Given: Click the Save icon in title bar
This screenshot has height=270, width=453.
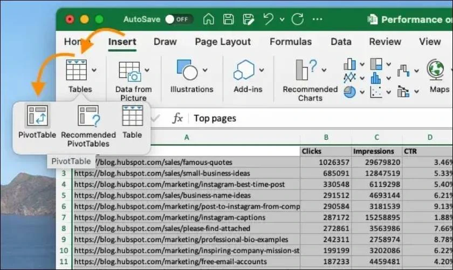Looking at the screenshot, I should (x=228, y=19).
